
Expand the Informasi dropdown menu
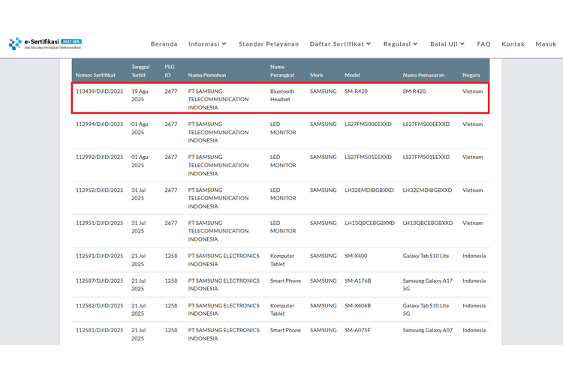207,43
